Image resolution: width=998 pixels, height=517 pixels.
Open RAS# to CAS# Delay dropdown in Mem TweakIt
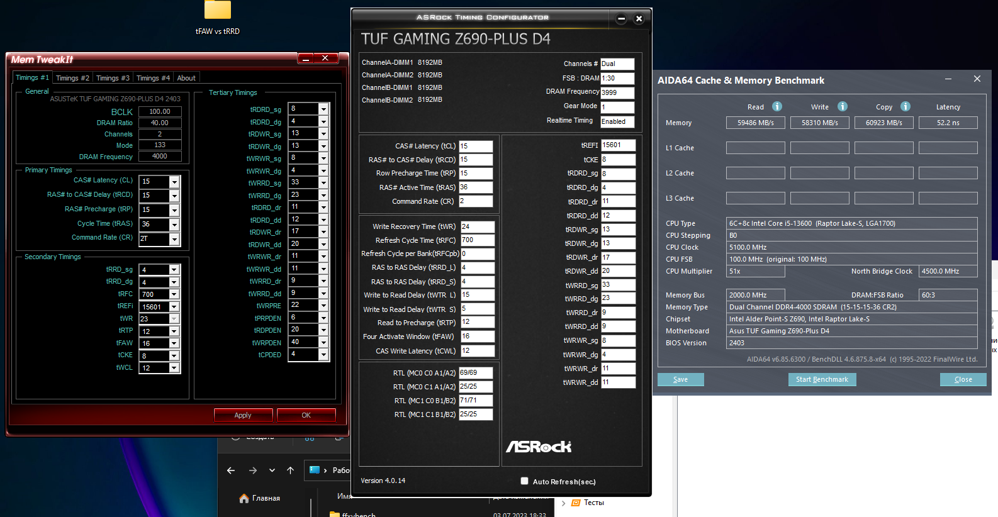pos(174,196)
